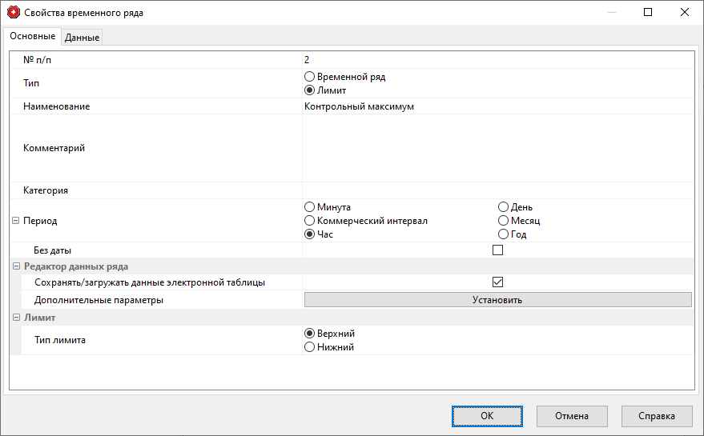The width and height of the screenshot is (704, 436).
Task: Select the Основные tab
Action: coord(33,37)
